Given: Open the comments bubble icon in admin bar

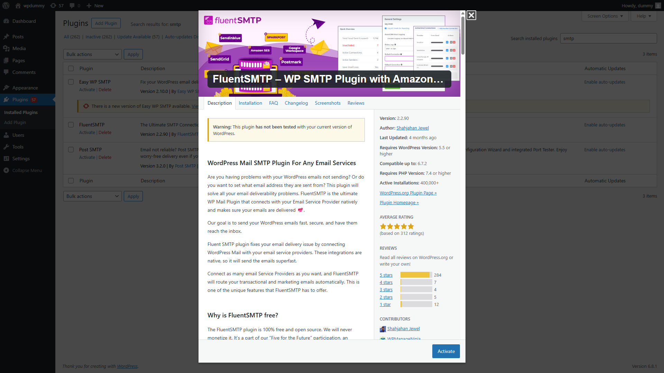Looking at the screenshot, I should point(72,6).
